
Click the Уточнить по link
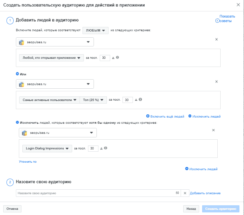[28, 162]
